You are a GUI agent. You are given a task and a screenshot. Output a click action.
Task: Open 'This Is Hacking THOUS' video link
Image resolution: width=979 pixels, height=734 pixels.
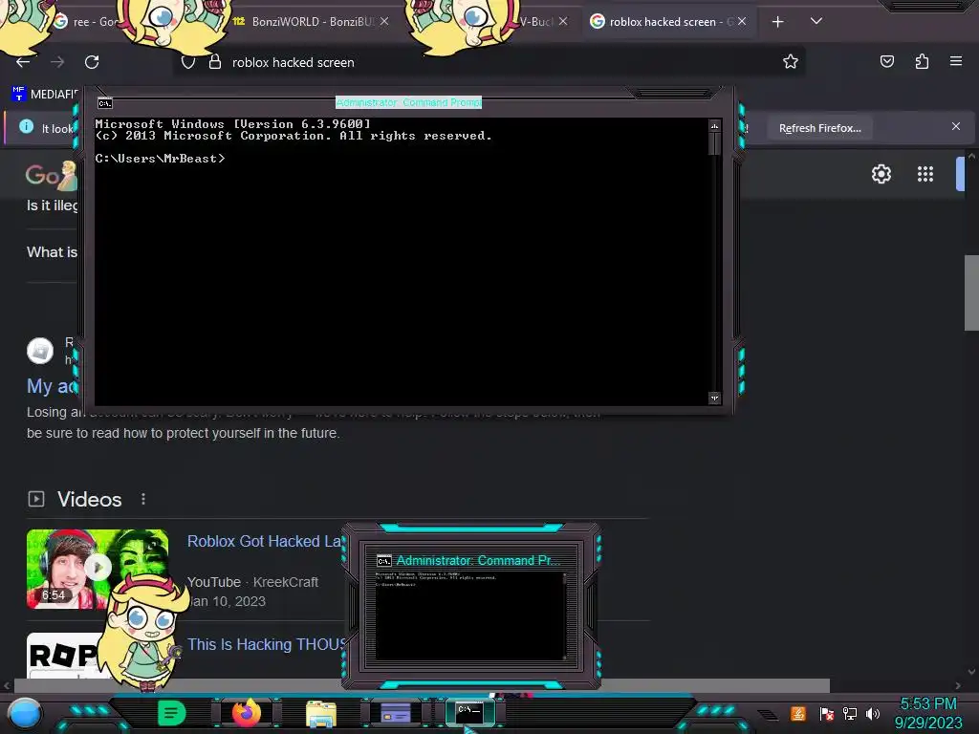click(x=266, y=644)
